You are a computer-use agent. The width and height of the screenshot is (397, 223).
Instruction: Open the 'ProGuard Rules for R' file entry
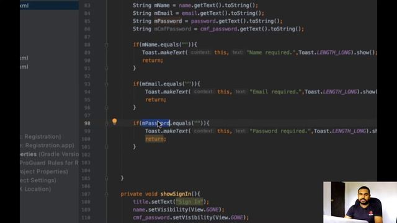click(x=49, y=163)
